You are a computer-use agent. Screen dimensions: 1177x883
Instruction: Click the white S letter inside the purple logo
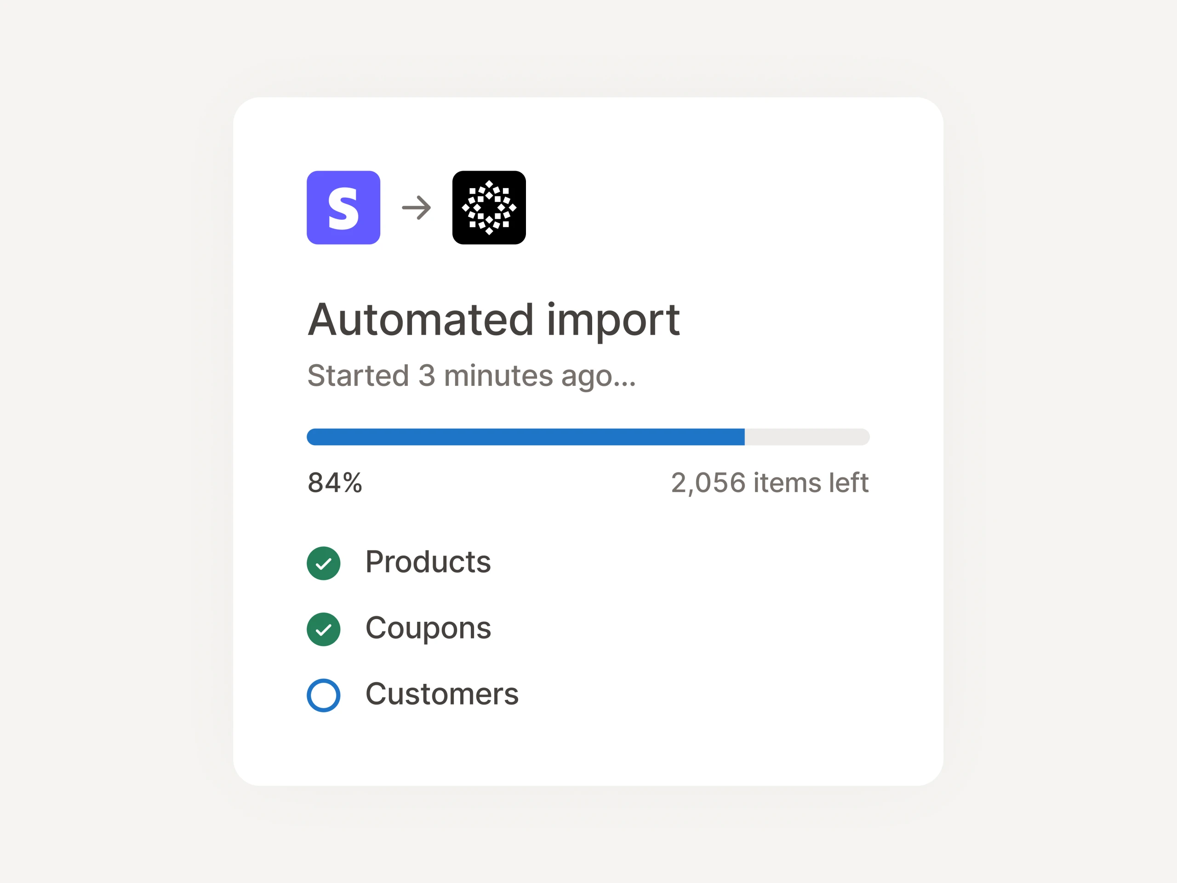343,208
